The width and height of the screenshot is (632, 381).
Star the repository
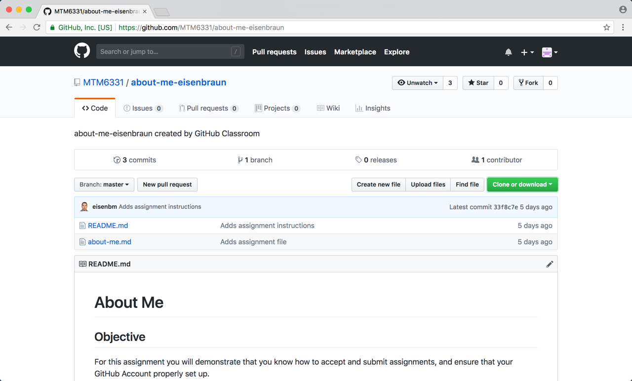click(478, 83)
